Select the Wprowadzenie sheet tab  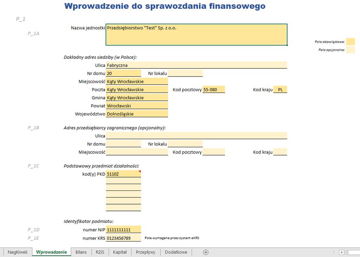point(51,252)
